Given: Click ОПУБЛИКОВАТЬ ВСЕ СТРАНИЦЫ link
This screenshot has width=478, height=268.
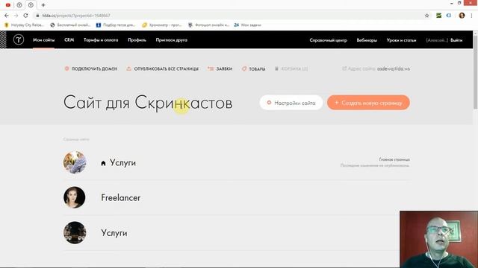Looking at the screenshot, I should (x=163, y=69).
